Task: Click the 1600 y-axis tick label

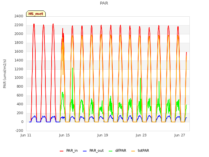Action: point(19,52)
